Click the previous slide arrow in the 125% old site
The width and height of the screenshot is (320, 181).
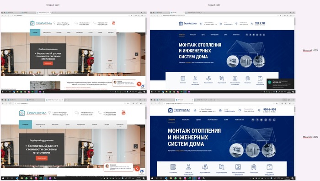tap(10, 146)
